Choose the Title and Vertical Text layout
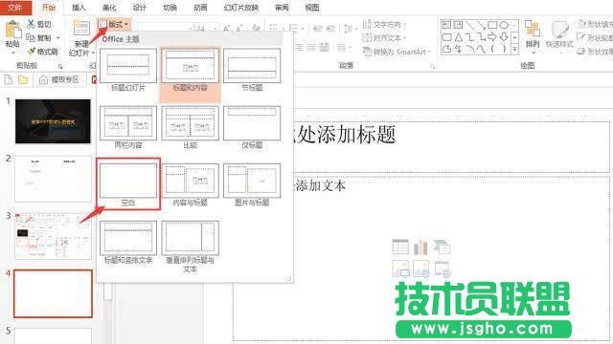This screenshot has width=613, height=344. 128,243
